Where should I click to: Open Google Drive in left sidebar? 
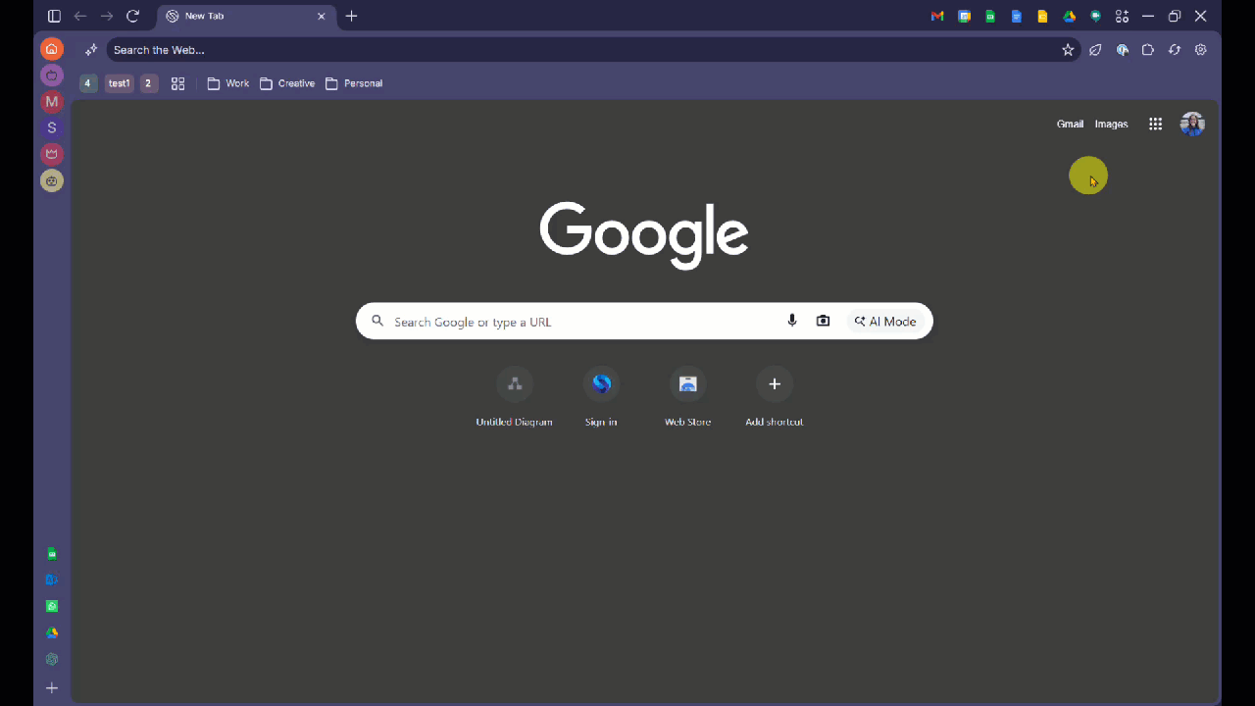[x=52, y=633]
